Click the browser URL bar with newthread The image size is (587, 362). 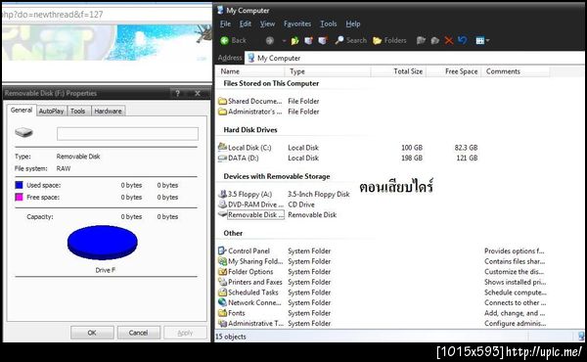(107, 15)
